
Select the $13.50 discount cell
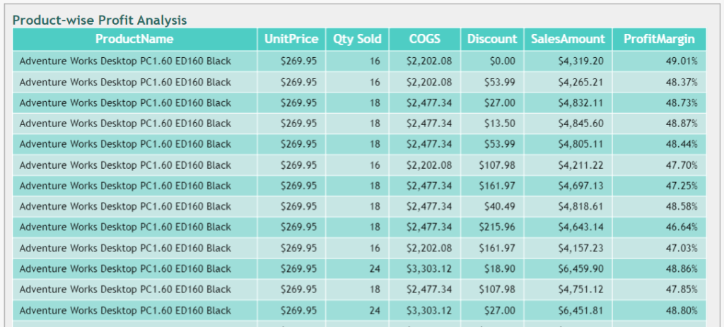(x=500, y=124)
